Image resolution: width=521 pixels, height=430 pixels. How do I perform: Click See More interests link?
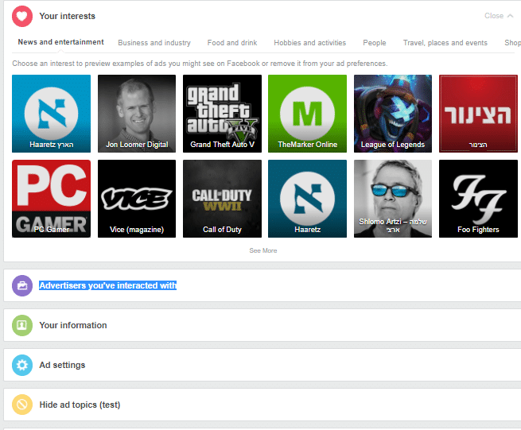263,250
